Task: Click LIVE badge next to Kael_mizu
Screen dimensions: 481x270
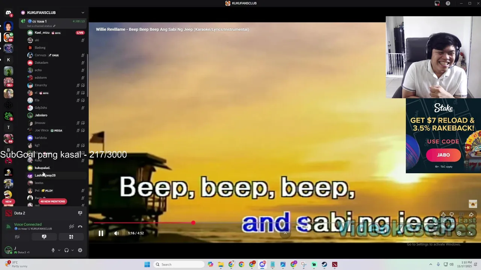Action: click(80, 33)
